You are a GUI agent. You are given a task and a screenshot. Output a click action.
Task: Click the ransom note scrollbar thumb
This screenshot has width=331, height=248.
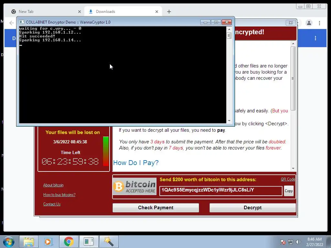click(x=293, y=78)
